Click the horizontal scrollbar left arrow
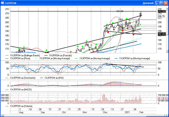 (2, 115)
